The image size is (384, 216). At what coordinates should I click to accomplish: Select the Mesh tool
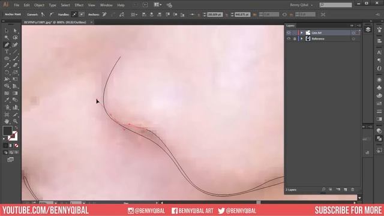pos(7,93)
